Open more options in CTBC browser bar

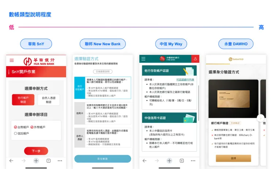pos(193,161)
